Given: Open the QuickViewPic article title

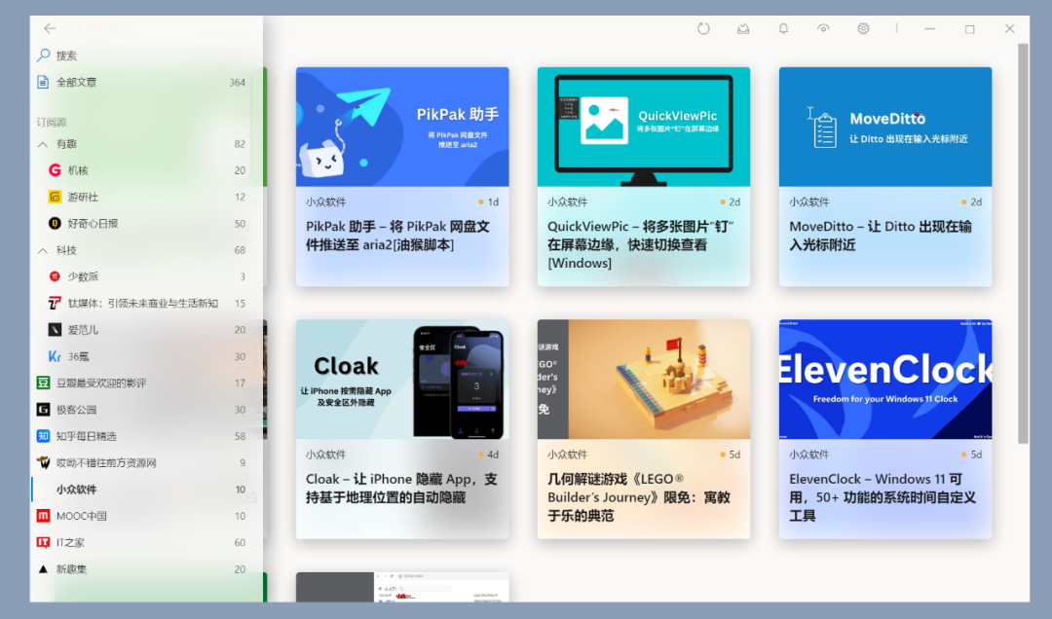Looking at the screenshot, I should point(641,245).
